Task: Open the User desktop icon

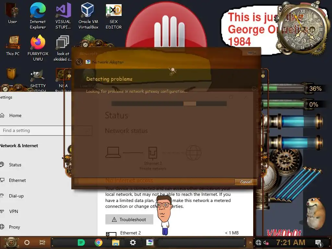Action: click(x=13, y=13)
